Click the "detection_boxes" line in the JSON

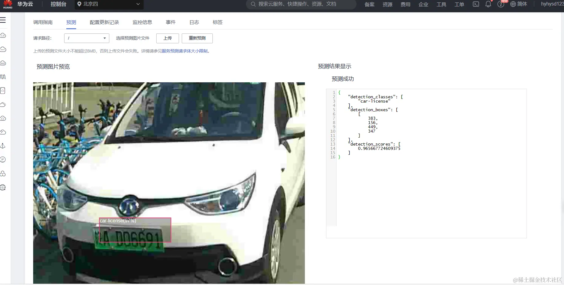point(373,110)
